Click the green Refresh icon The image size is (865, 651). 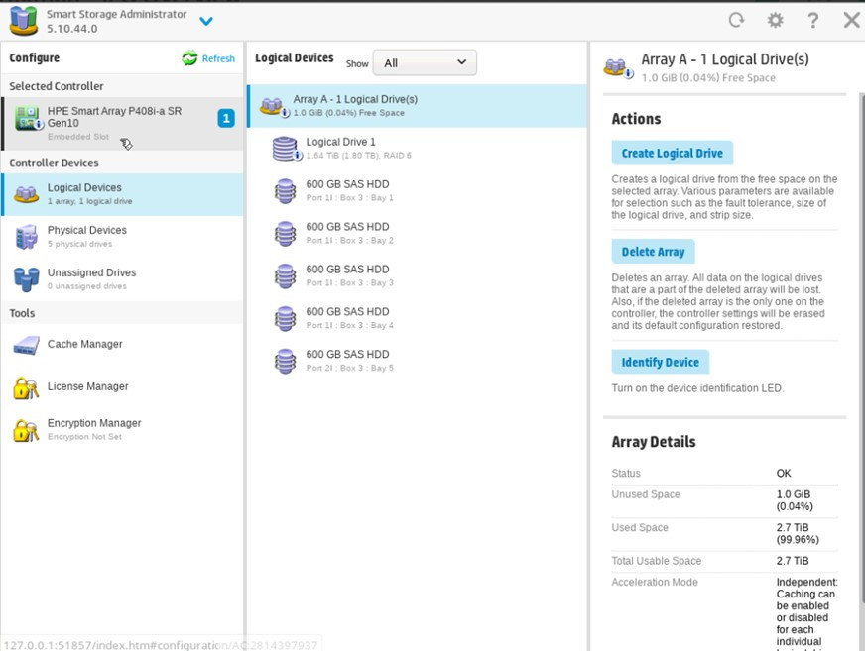(x=189, y=57)
